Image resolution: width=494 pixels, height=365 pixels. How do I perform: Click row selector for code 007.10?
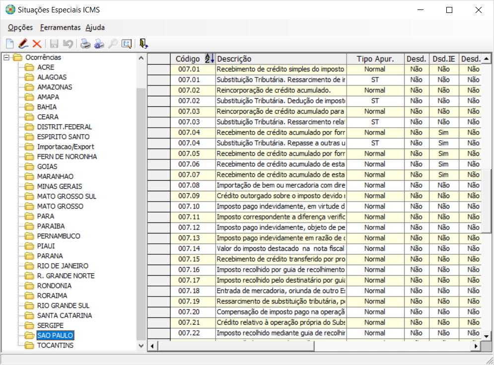(x=159, y=207)
